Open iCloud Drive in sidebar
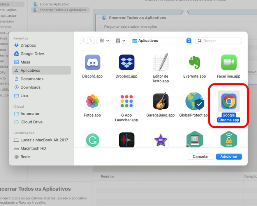Screen dimensions: 257x206 pos(41,122)
